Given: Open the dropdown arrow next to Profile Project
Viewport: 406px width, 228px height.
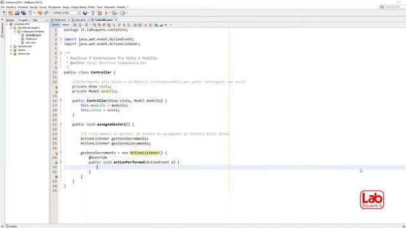Looking at the screenshot, I should click(127, 13).
